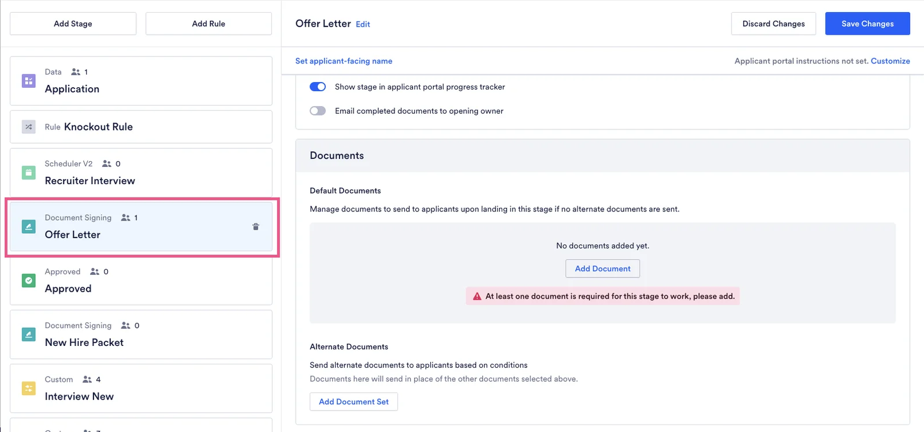Edit the Offer Letter stage name
The width and height of the screenshot is (924, 432).
[x=363, y=24]
